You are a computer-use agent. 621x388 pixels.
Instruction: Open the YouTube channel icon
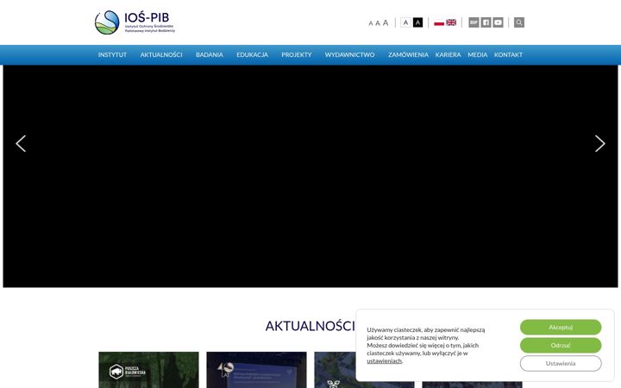click(499, 22)
